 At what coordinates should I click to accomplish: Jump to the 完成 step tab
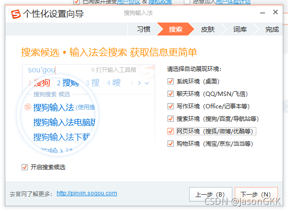[272, 29]
